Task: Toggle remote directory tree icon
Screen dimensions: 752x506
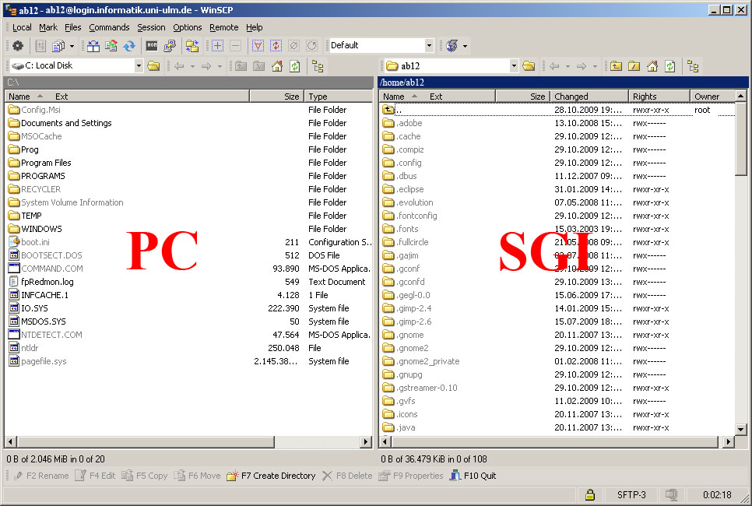Action: 693,65
